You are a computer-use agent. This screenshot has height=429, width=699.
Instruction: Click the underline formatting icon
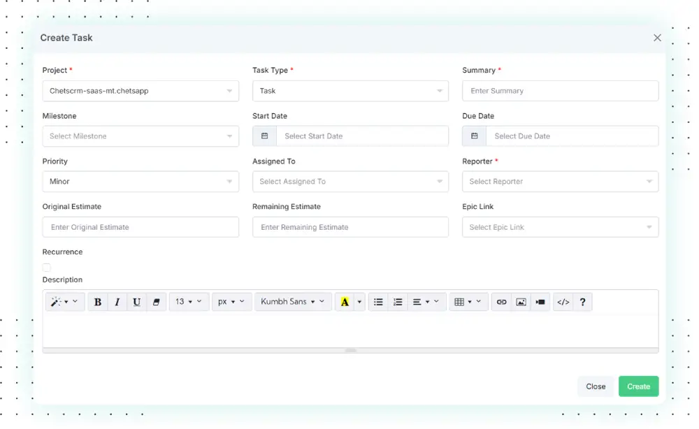pyautogui.click(x=137, y=302)
